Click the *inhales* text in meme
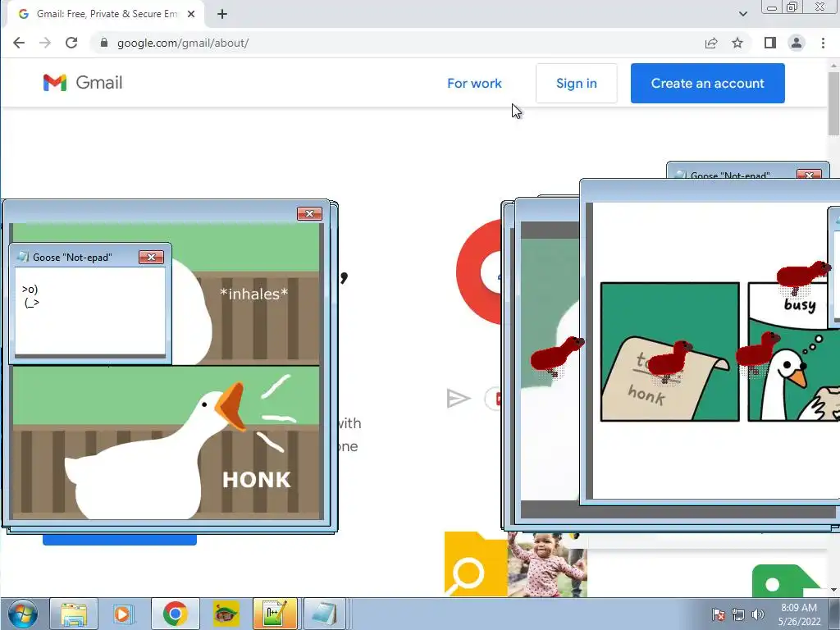 pyautogui.click(x=254, y=294)
